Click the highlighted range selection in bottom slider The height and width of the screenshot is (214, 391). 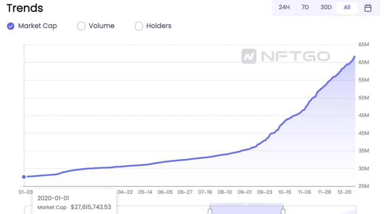246,209
